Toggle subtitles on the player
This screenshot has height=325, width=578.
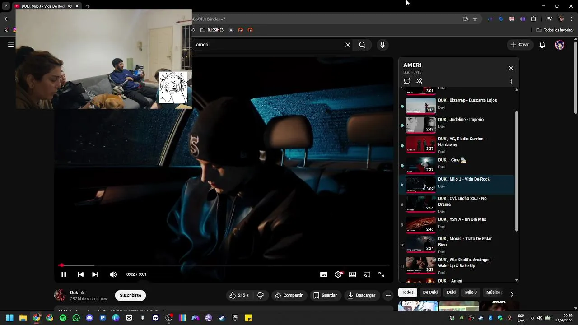tap(323, 274)
